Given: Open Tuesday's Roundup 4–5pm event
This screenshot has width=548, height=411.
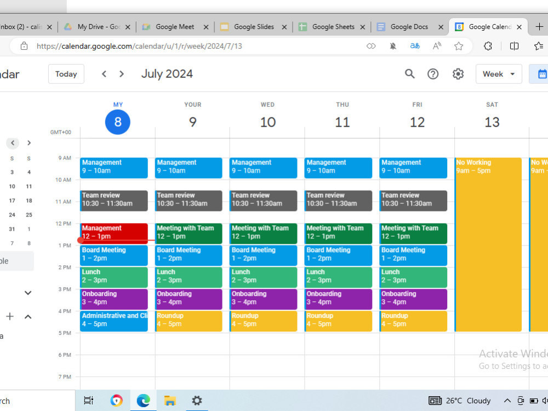Looking at the screenshot, I should point(189,321).
